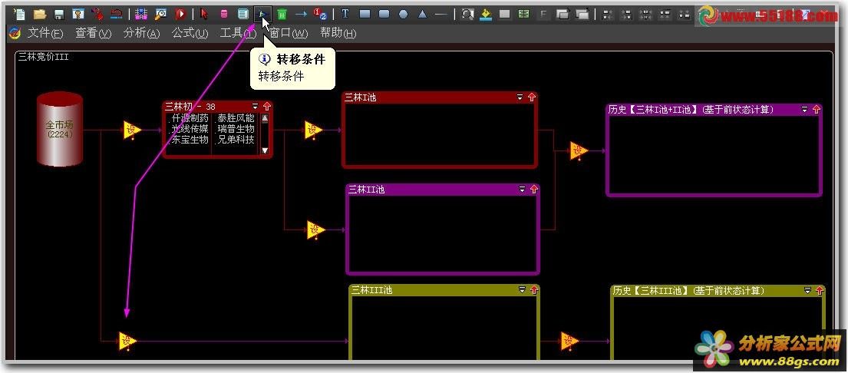Viewport: 848px width, 373px height.
Task: Open dropdown arrow on 三林初 box
Action: coord(256,107)
